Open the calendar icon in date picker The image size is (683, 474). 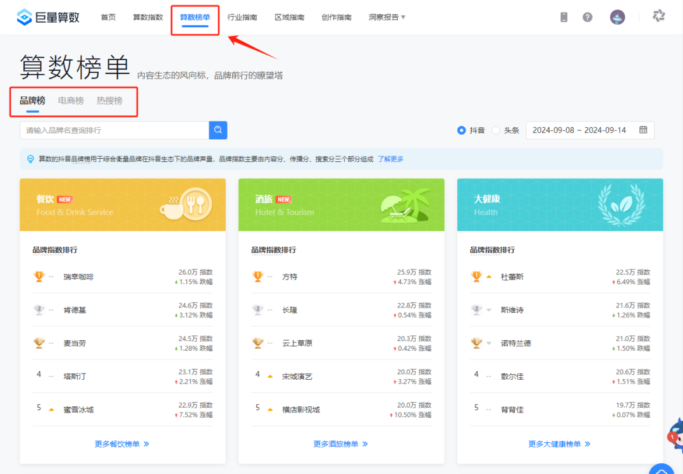click(644, 130)
